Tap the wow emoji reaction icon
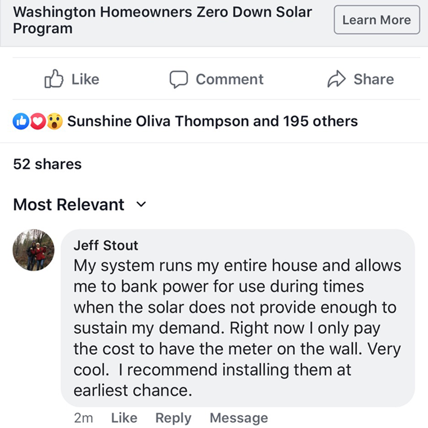 point(54,121)
